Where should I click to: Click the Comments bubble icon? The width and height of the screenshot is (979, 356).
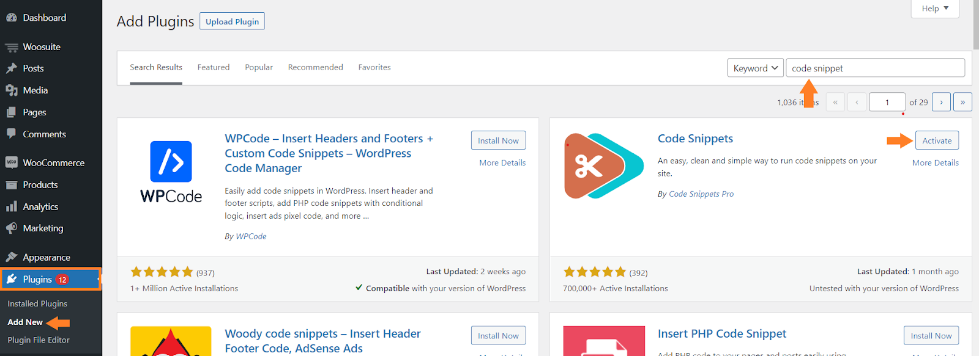pos(11,134)
